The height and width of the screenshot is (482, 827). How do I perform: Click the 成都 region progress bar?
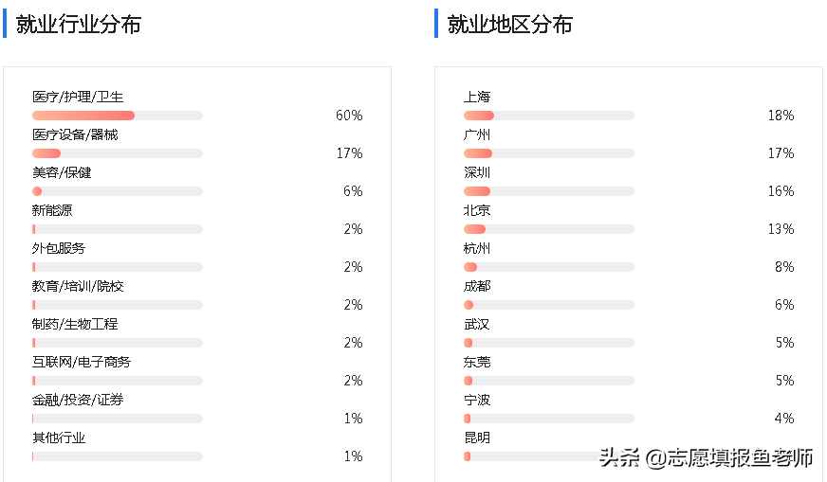coord(548,305)
